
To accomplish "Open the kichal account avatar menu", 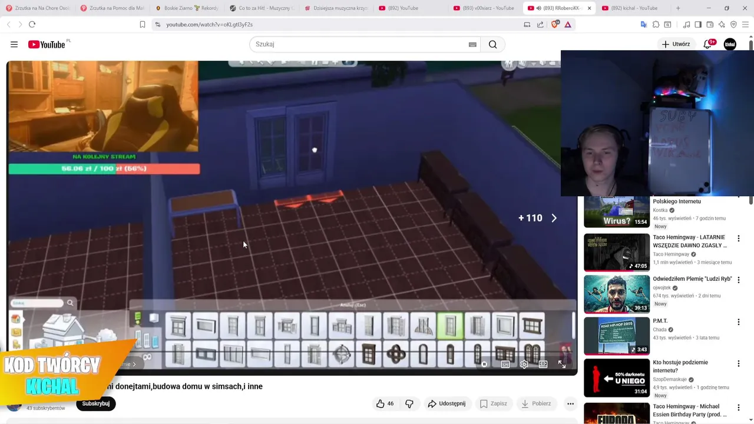I will click(x=730, y=44).
